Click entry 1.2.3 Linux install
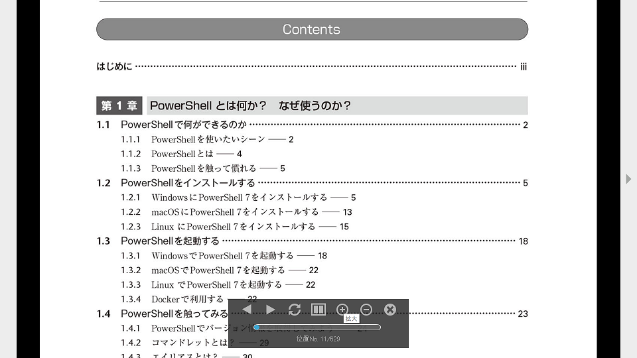This screenshot has height=358, width=637. 234,227
